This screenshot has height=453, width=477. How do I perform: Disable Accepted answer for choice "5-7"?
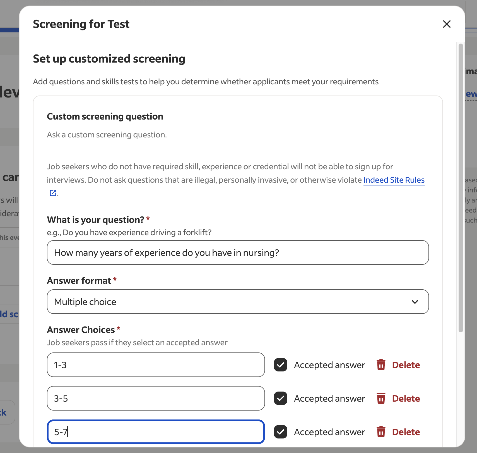281,432
